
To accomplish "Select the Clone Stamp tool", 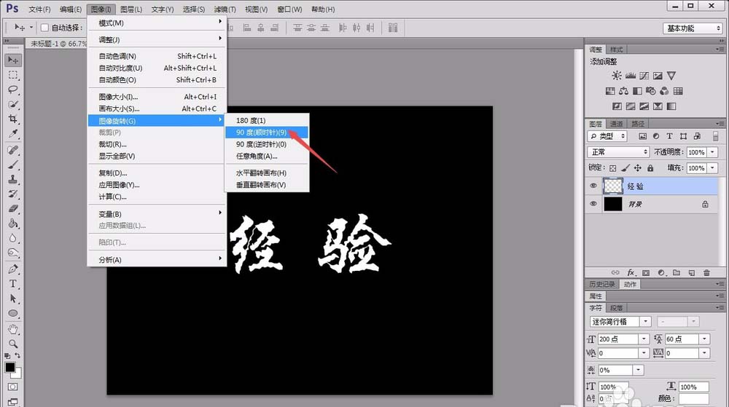I will 13,180.
